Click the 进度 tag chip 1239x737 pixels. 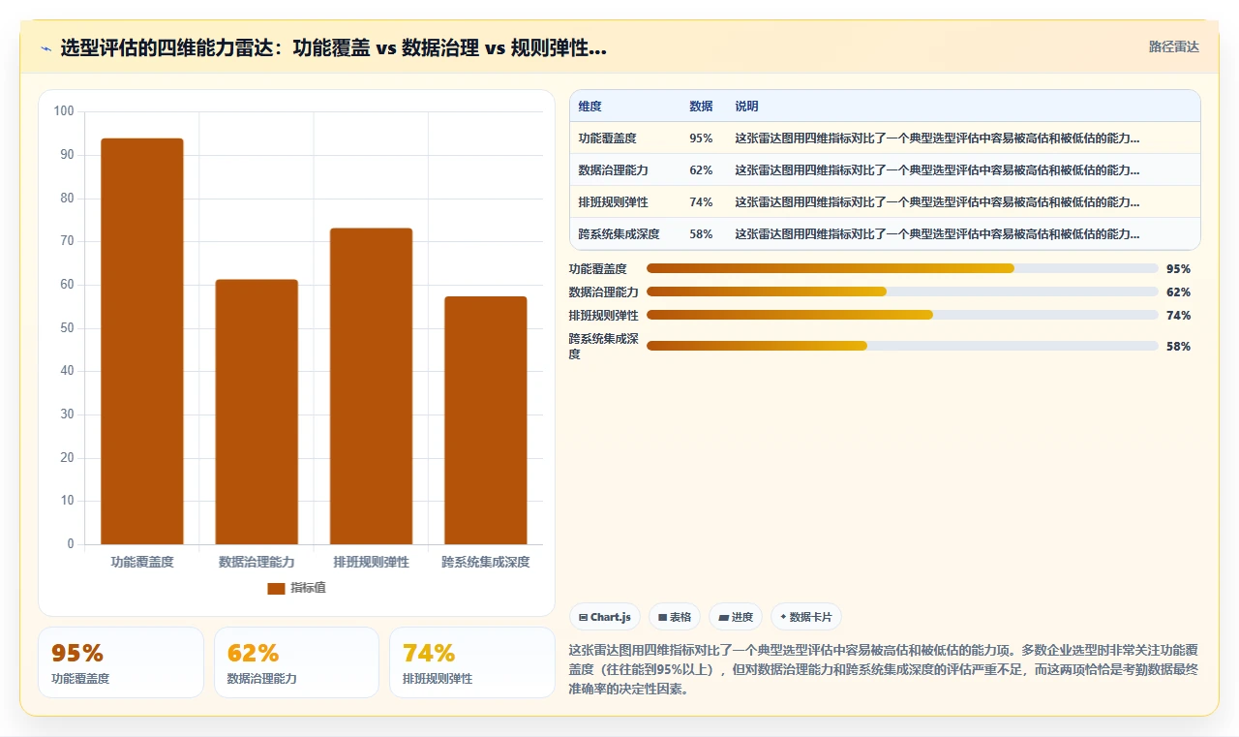tap(736, 617)
